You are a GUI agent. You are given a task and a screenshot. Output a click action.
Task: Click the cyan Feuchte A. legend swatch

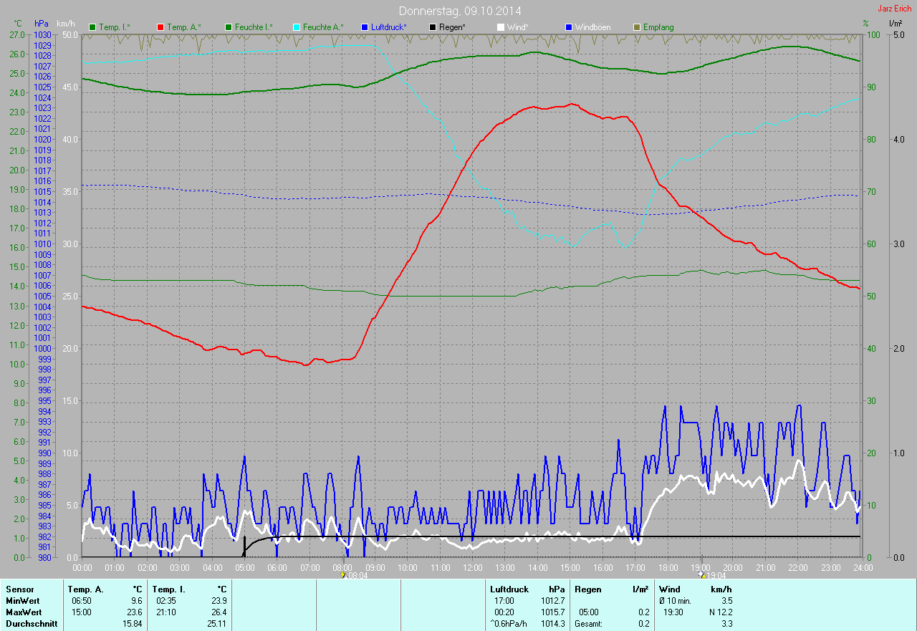296,27
